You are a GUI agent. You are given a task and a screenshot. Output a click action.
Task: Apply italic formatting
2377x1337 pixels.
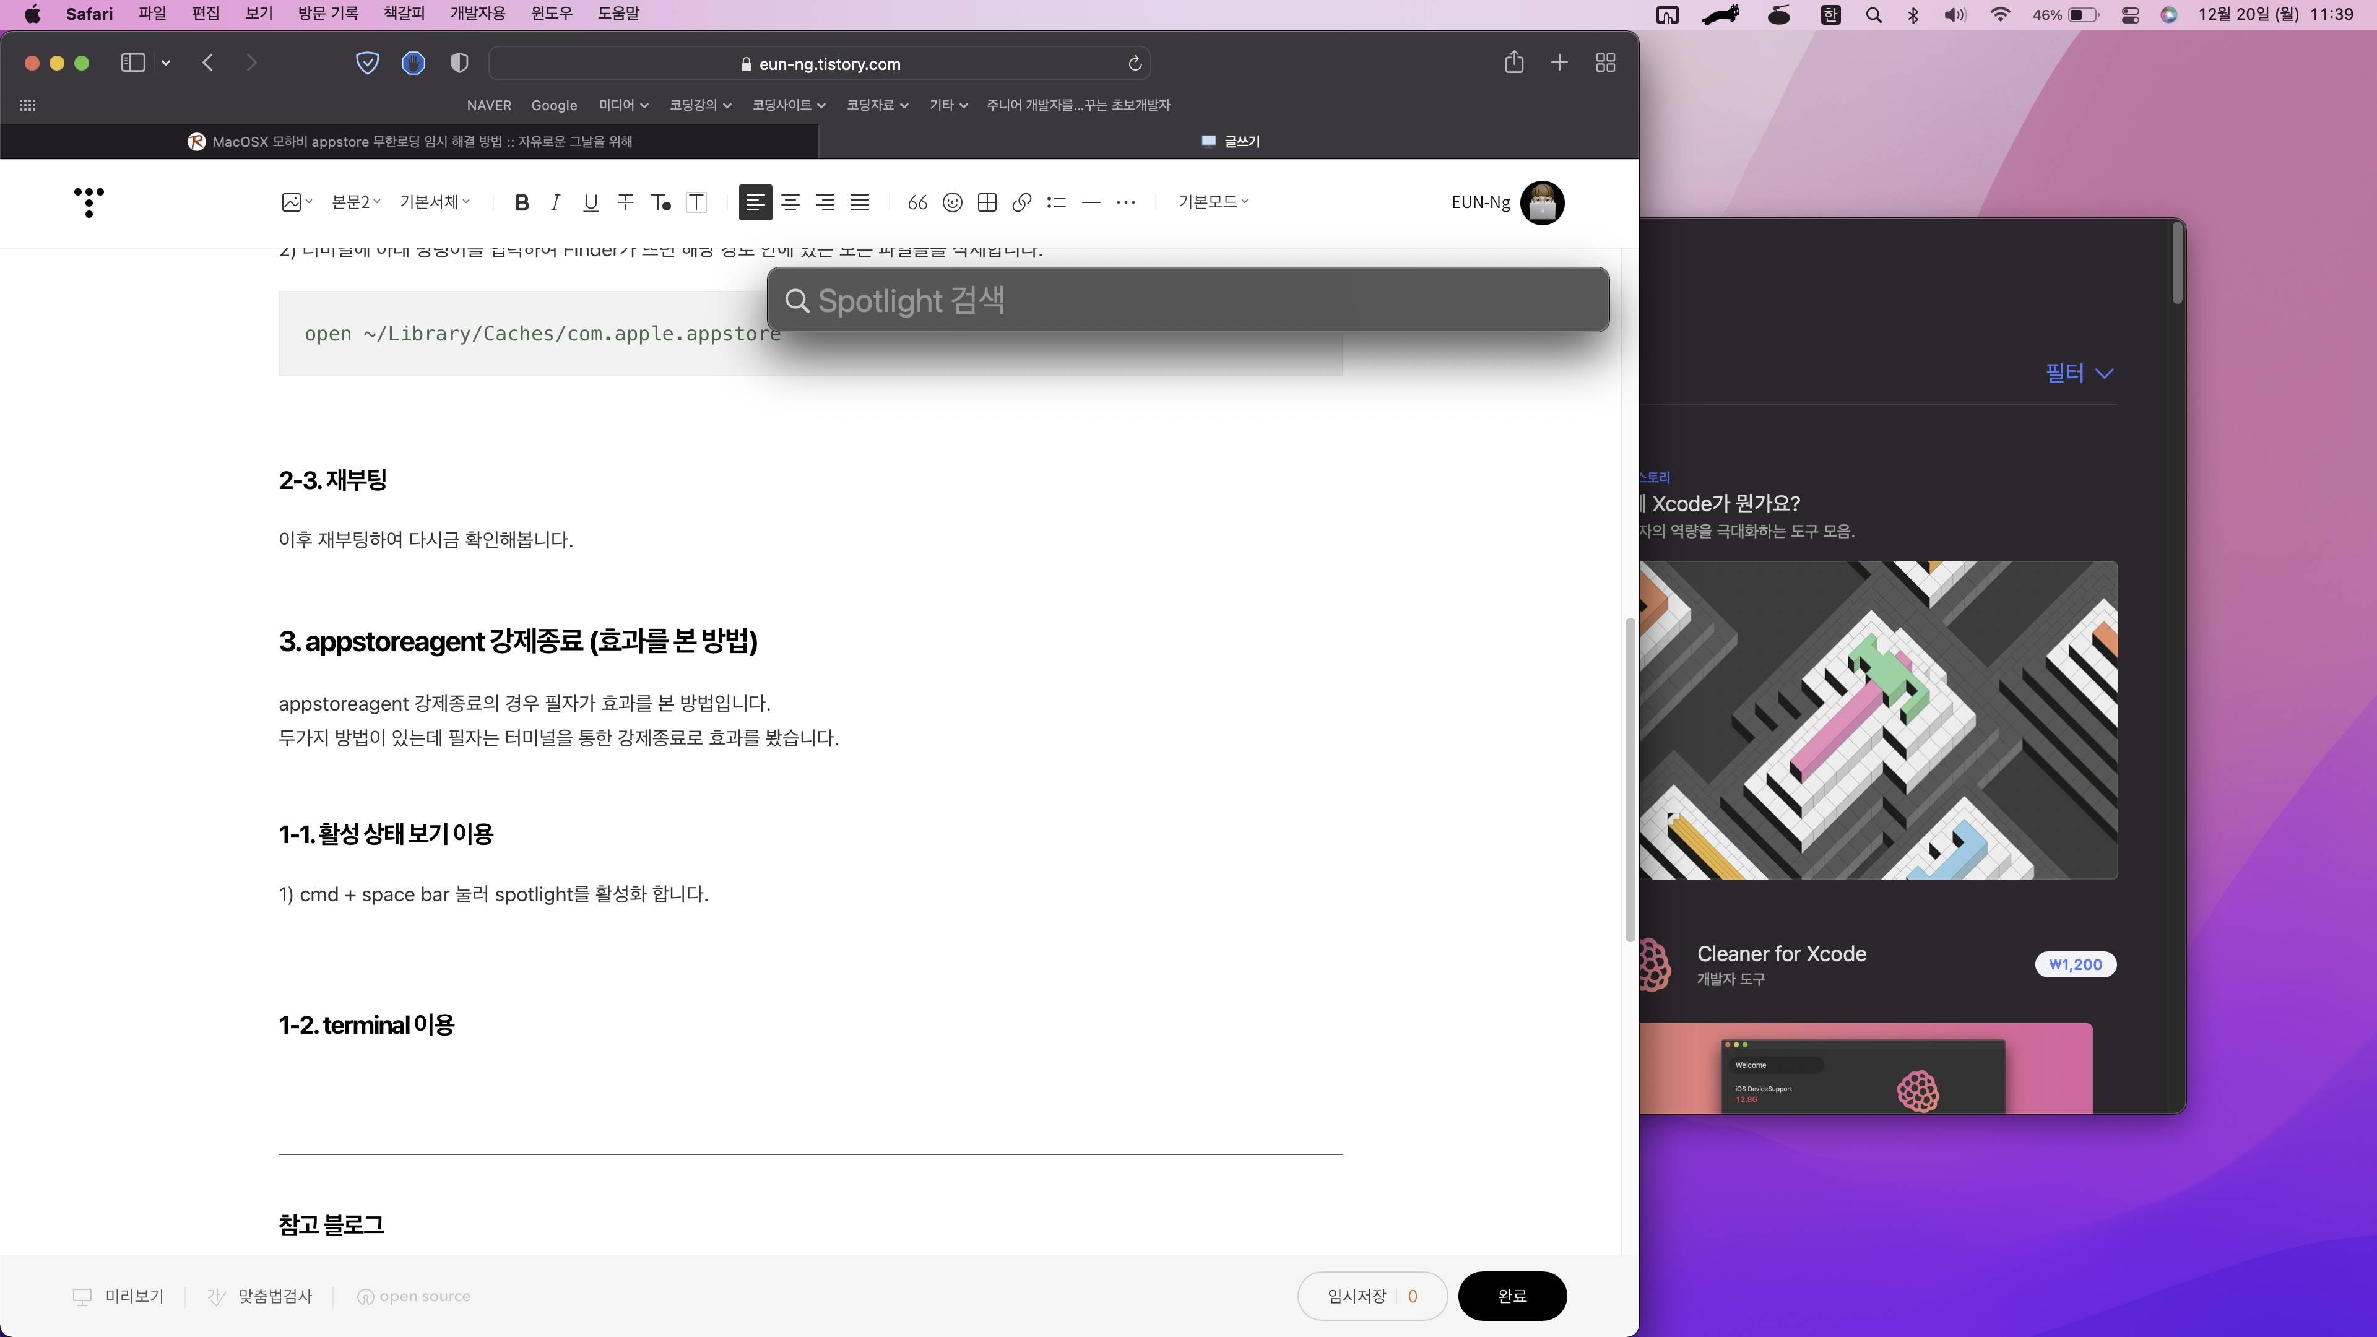coord(555,202)
